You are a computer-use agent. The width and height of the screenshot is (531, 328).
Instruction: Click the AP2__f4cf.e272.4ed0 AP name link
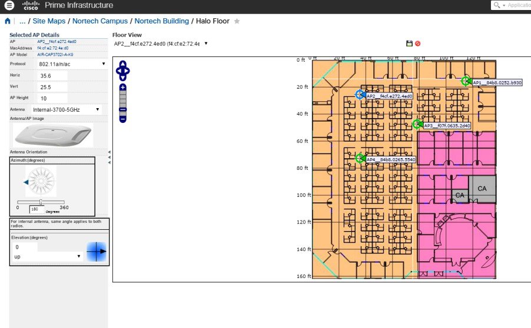(57, 42)
